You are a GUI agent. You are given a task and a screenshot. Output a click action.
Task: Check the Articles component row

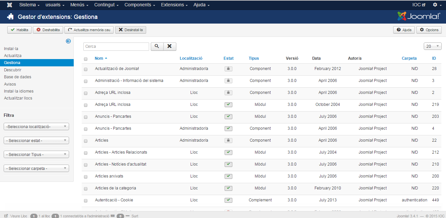pos(86,141)
